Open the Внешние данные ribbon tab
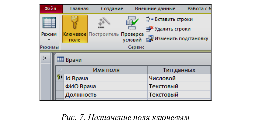 pyautogui.click(x=155, y=9)
